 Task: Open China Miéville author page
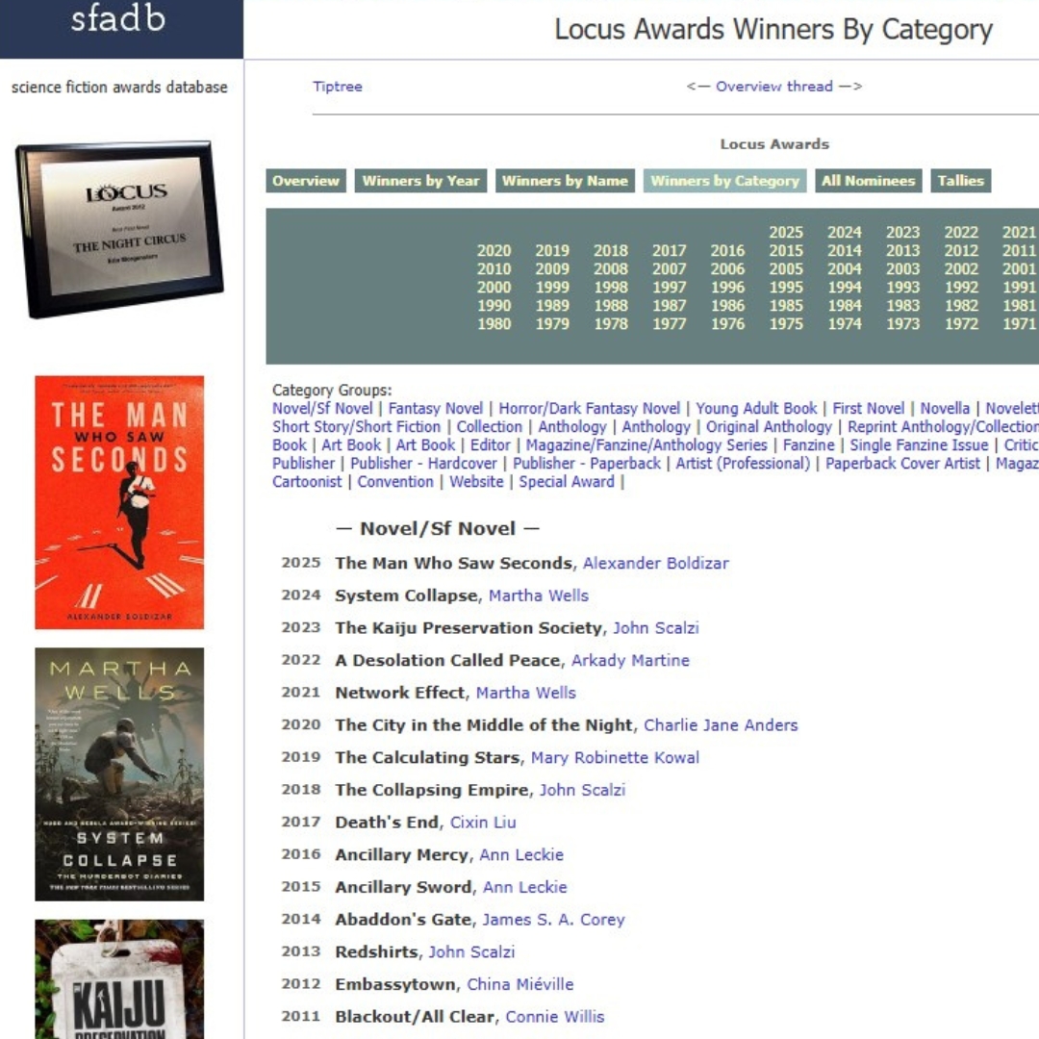point(520,985)
